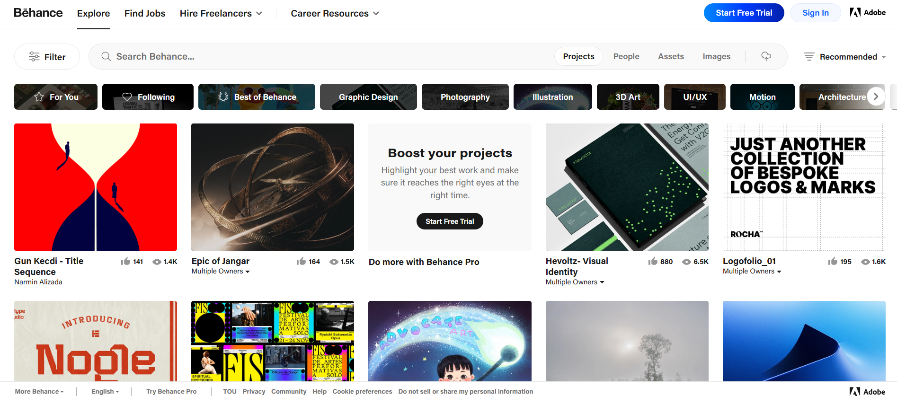Image resolution: width=897 pixels, height=396 pixels.
Task: Click Start Free Trial in Boost card
Action: click(x=450, y=221)
